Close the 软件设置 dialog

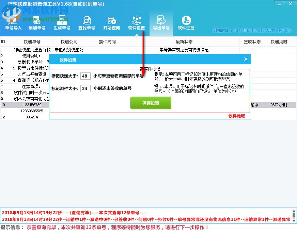[246, 59]
